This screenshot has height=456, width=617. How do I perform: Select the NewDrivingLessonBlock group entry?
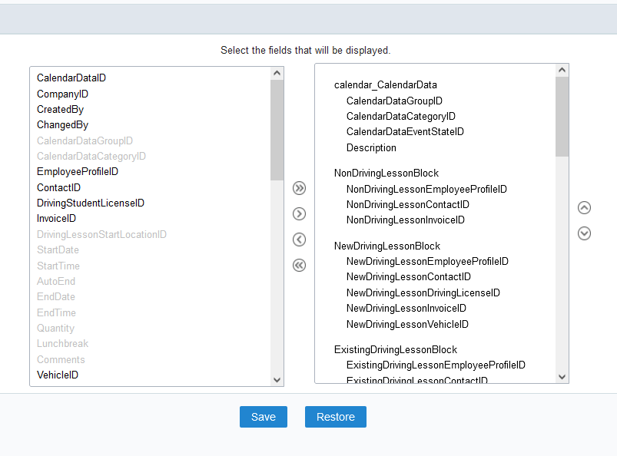pos(386,246)
